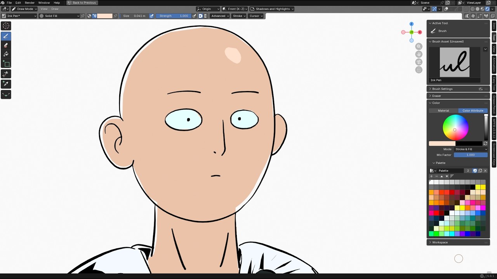Viewport: 497px width, 279px height.
Task: Open the Window menu
Action: click(x=44, y=3)
